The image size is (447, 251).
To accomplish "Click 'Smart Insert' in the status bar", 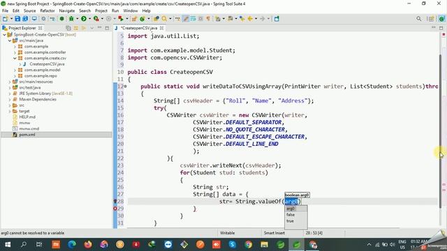I will (x=274, y=233).
